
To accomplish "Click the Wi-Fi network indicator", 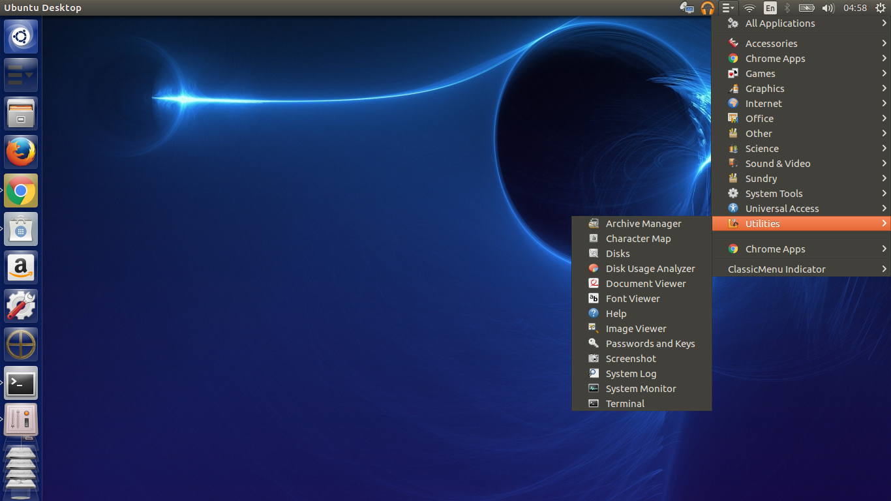I will [749, 8].
